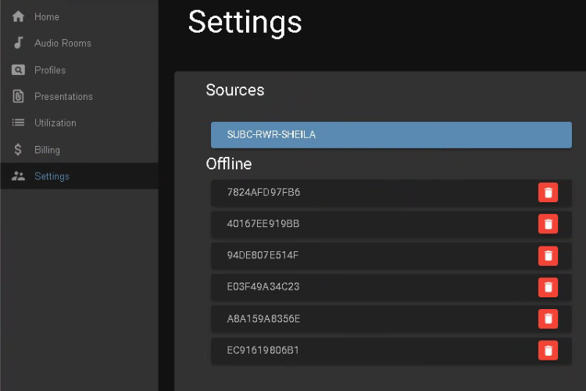Delete offline source 7824AFD97FB6
Viewport: 586px width, 391px height.
[548, 193]
